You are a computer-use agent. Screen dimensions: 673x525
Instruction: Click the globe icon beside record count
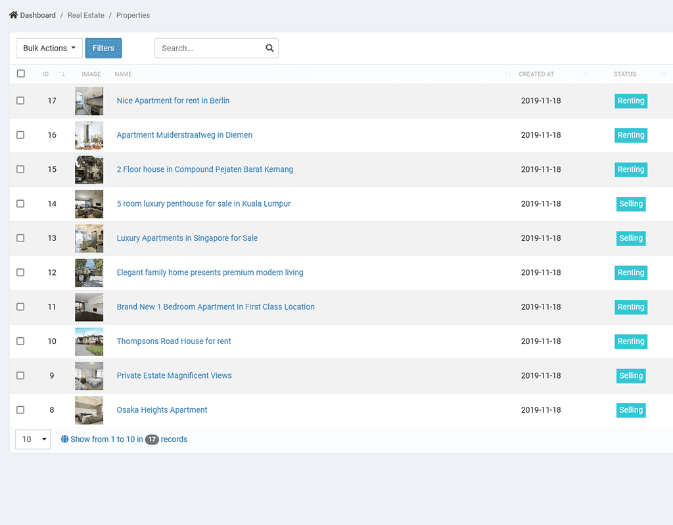[x=64, y=439]
